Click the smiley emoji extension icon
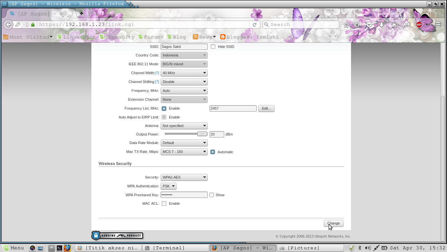This screenshot has height=252, width=447. tap(407, 24)
